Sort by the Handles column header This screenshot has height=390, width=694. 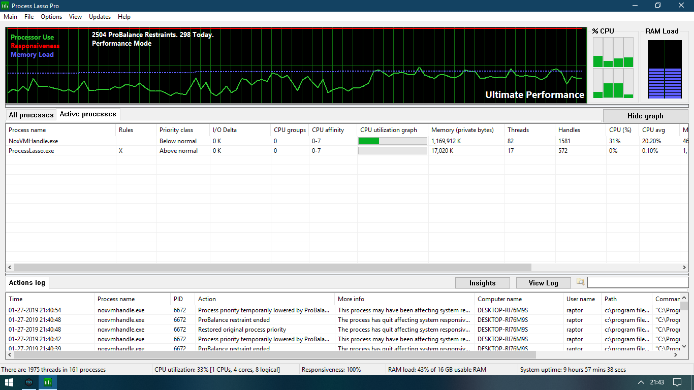pos(581,130)
